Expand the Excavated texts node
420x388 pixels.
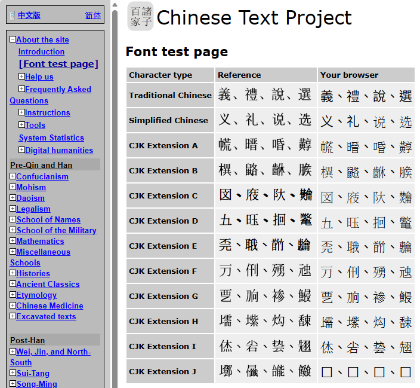click(13, 316)
